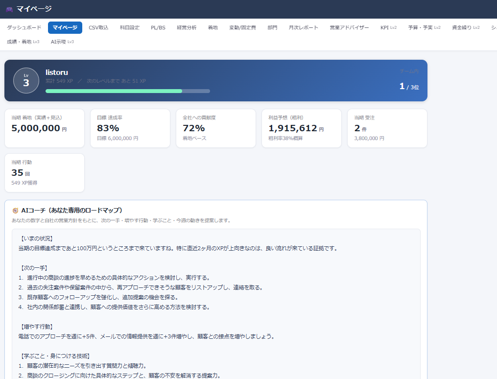The height and width of the screenshot is (379, 497).
Task: Open the ダッシュボード tab
Action: tap(24, 27)
